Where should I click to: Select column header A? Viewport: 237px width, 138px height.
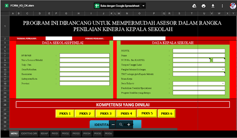[x=13, y=13]
